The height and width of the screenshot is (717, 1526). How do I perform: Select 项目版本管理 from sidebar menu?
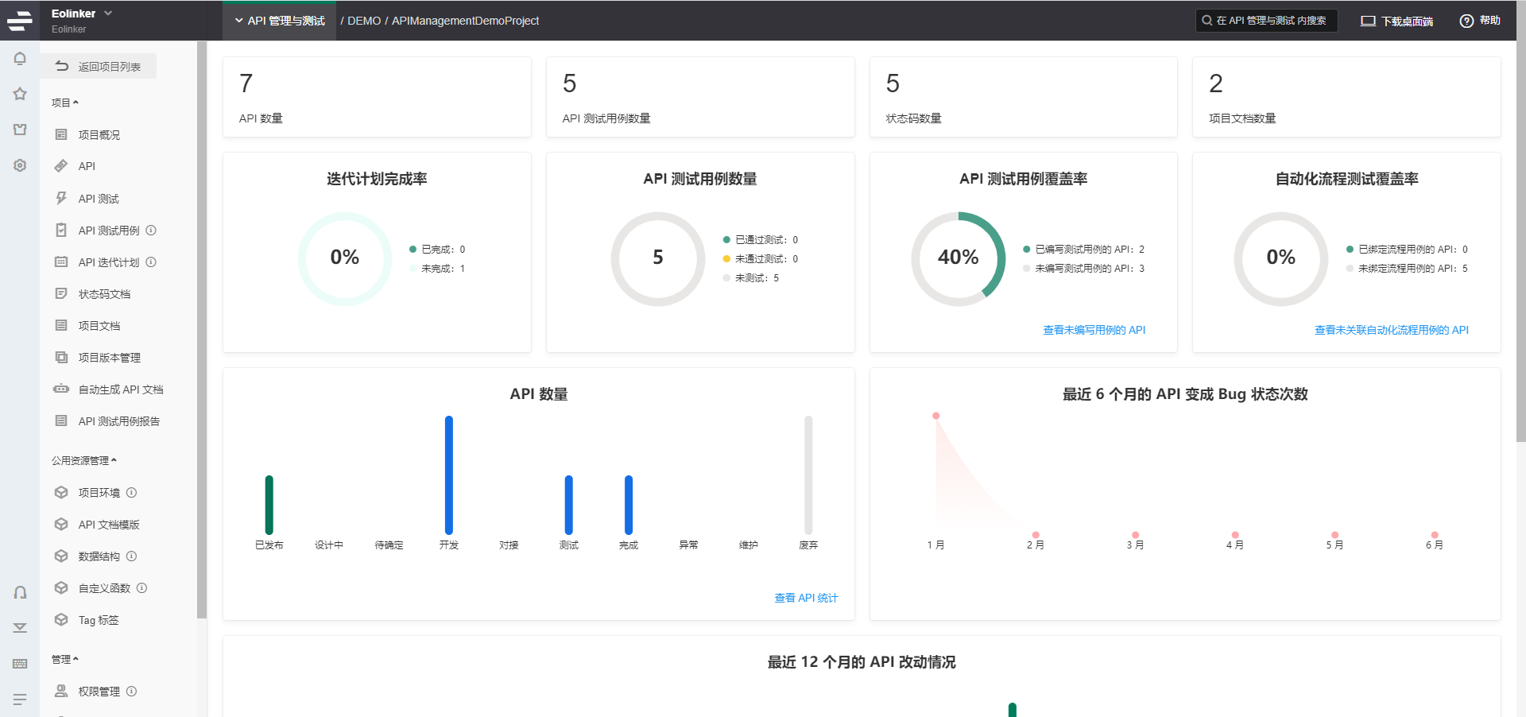[109, 358]
